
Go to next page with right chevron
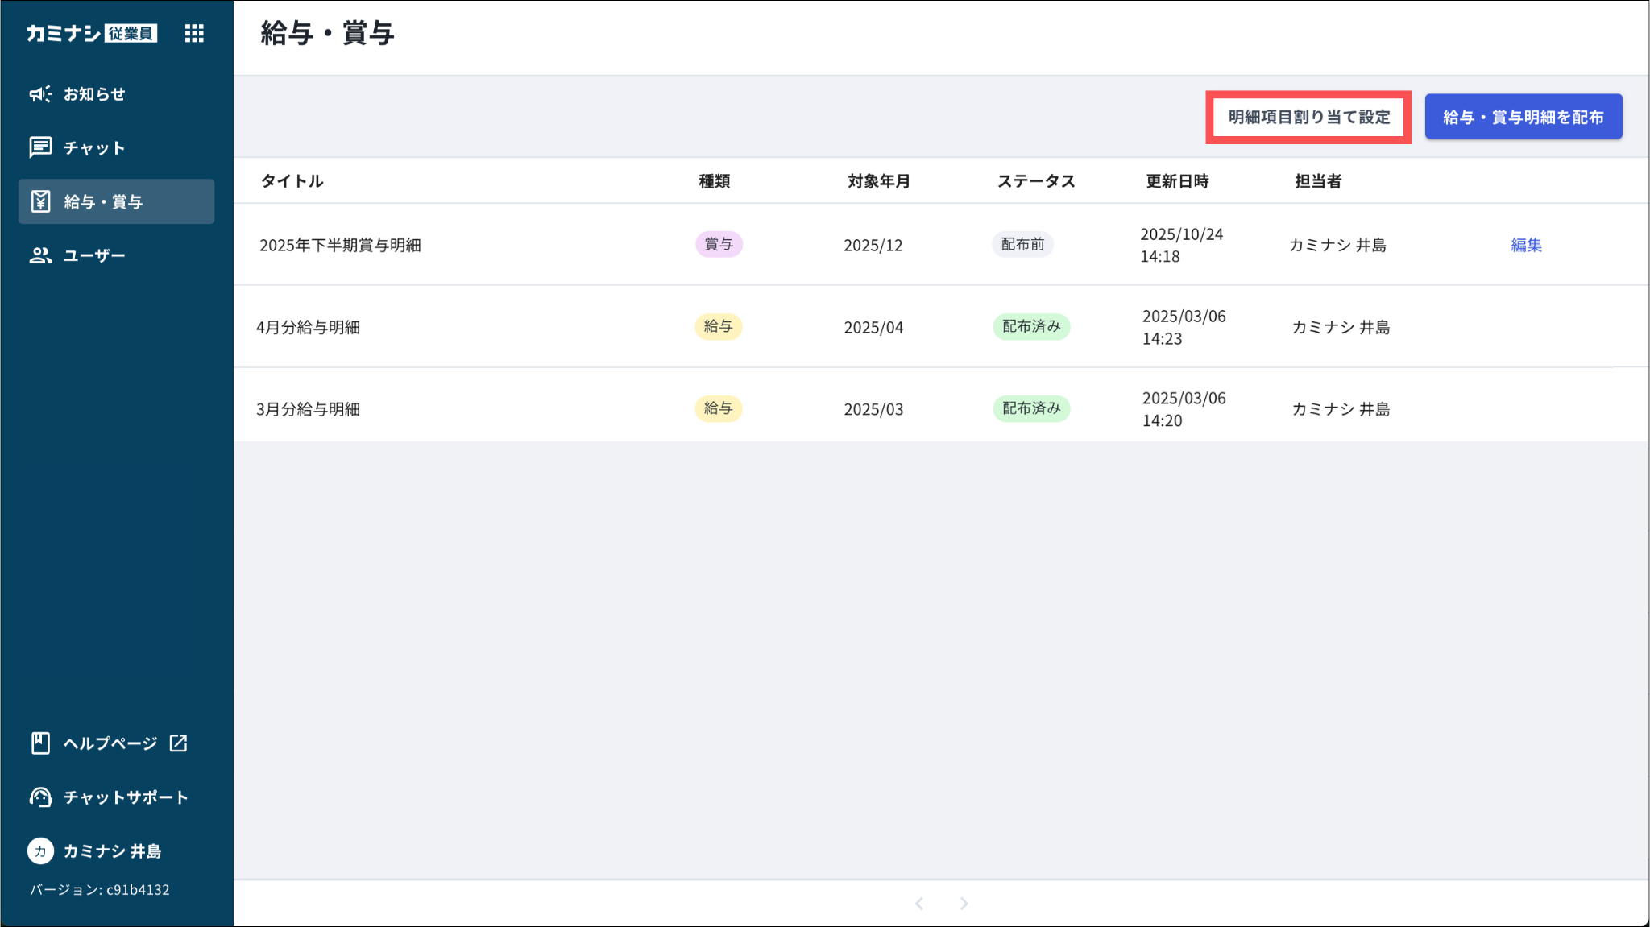click(x=964, y=904)
